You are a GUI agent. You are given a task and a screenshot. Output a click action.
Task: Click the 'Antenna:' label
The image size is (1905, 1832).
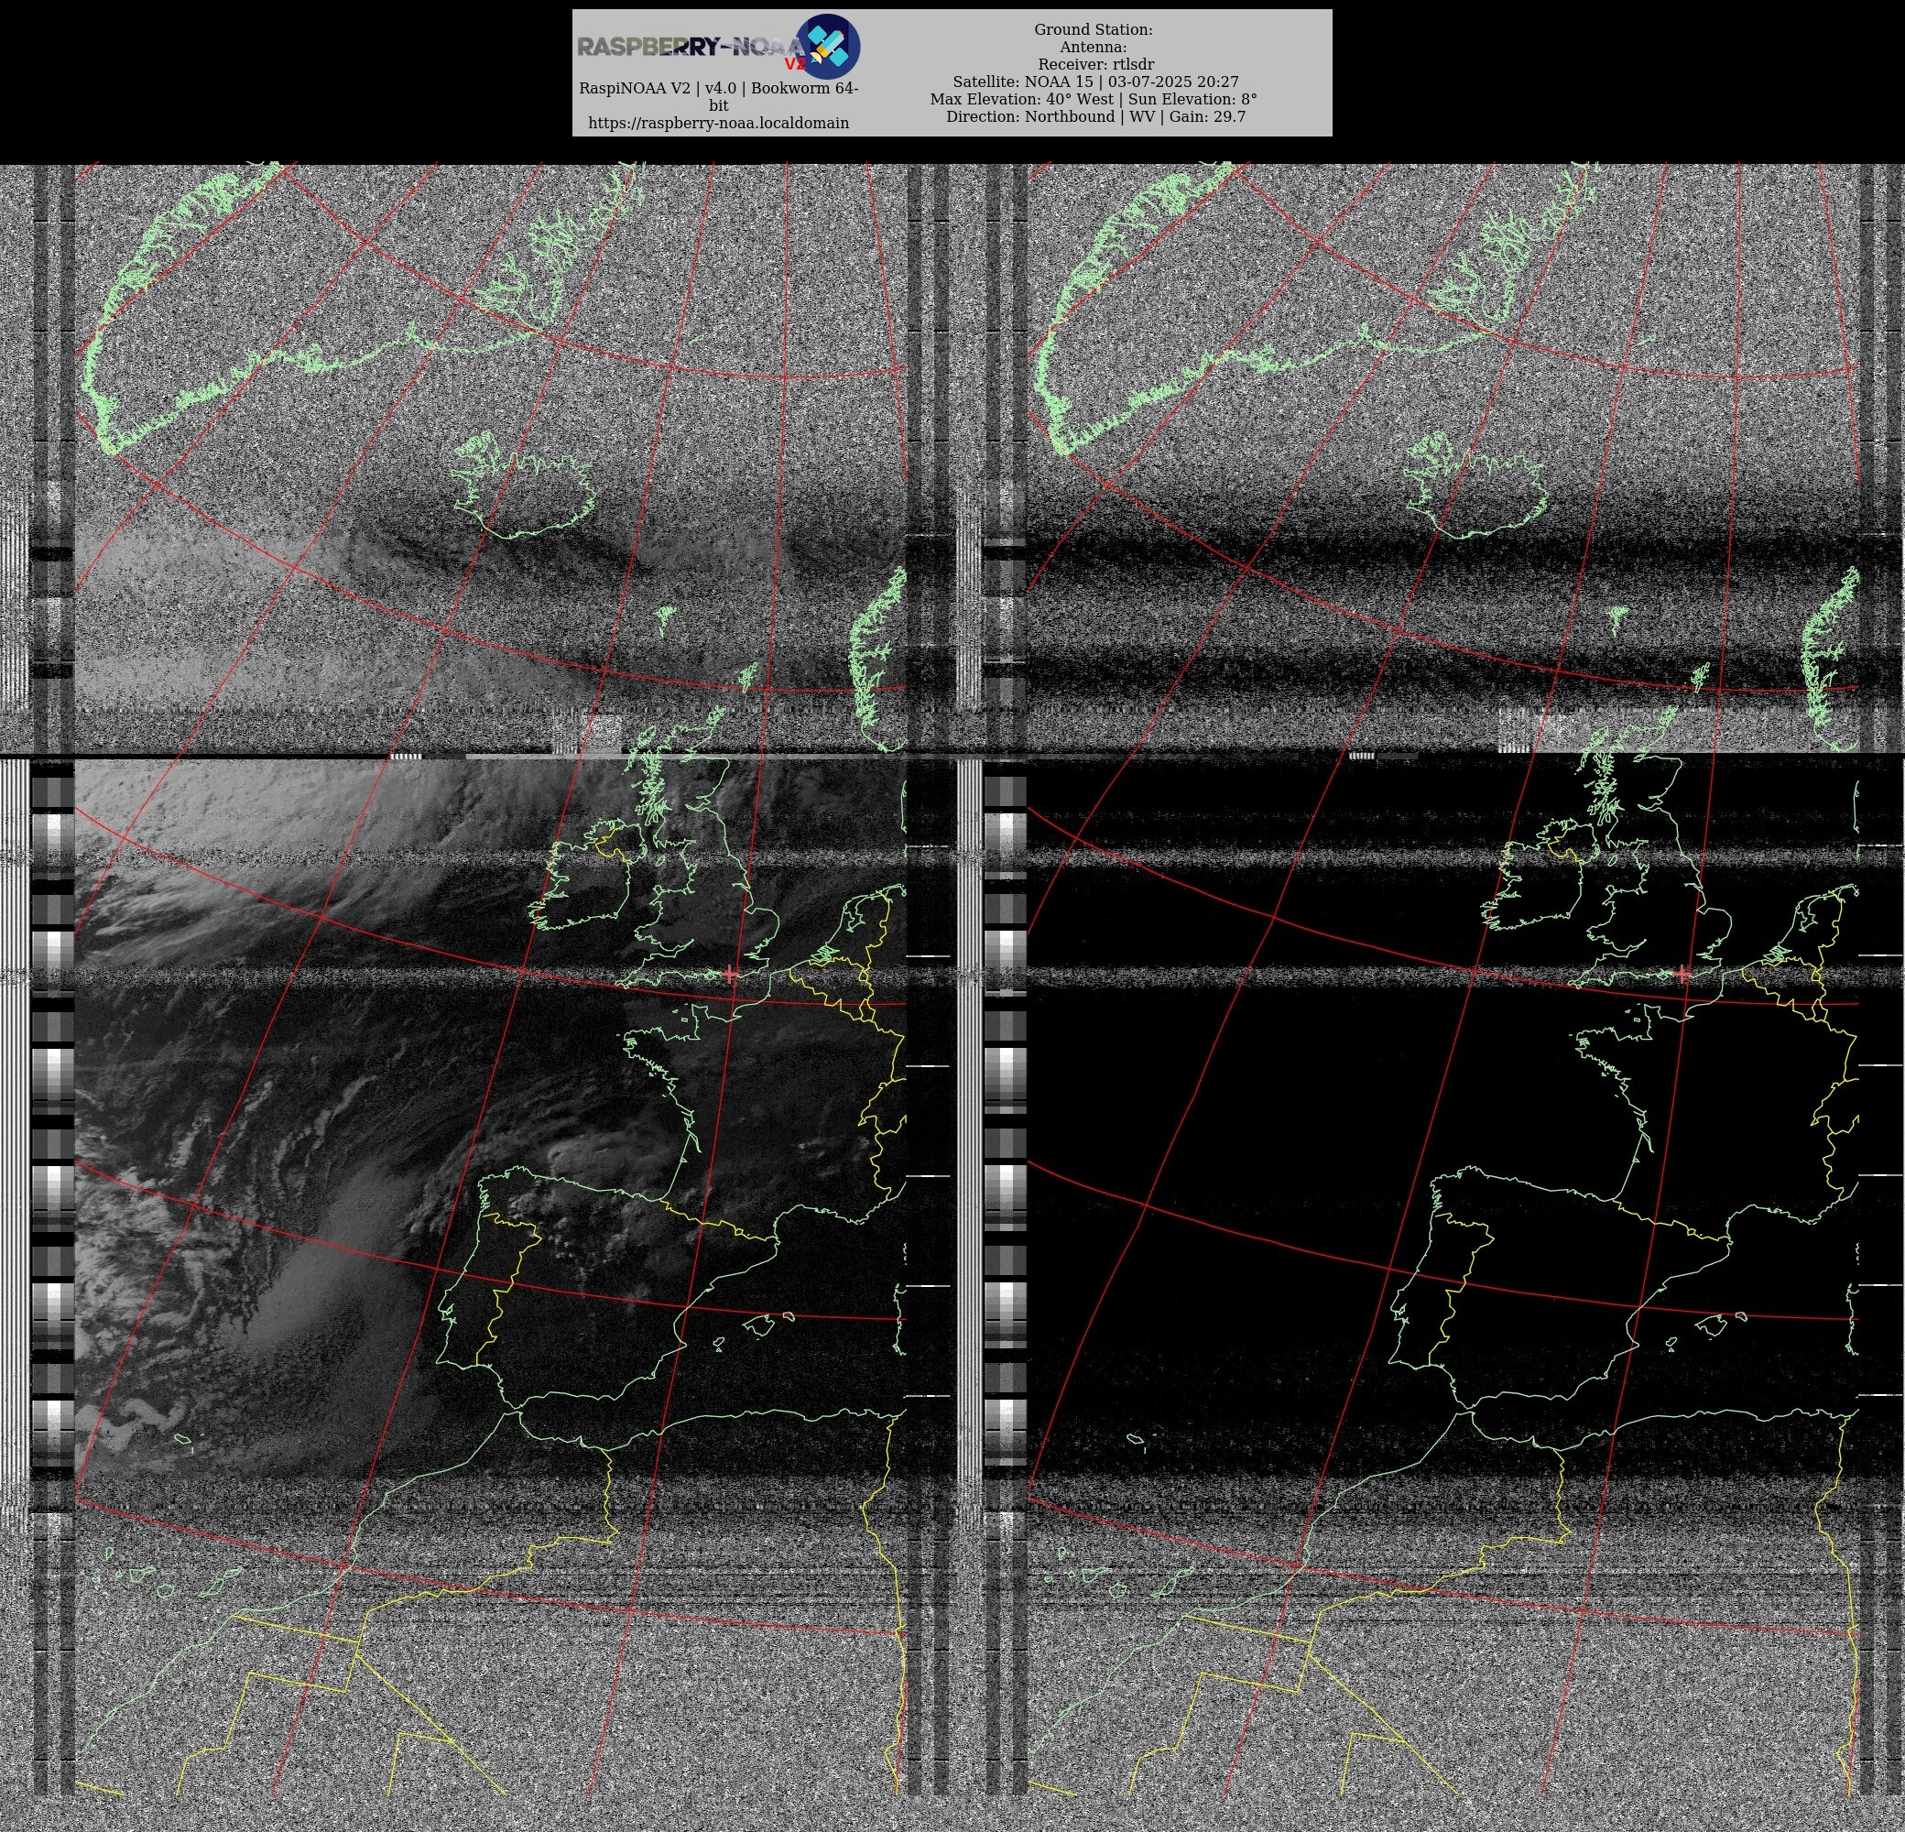click(1094, 48)
